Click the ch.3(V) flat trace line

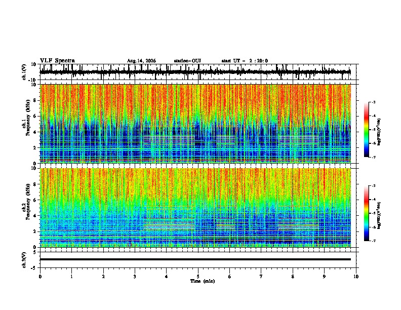coord(195,259)
